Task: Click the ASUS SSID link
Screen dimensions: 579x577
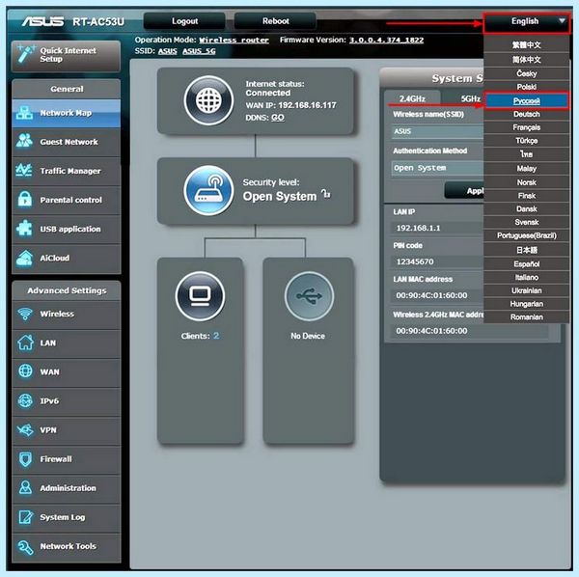Action: pos(167,51)
